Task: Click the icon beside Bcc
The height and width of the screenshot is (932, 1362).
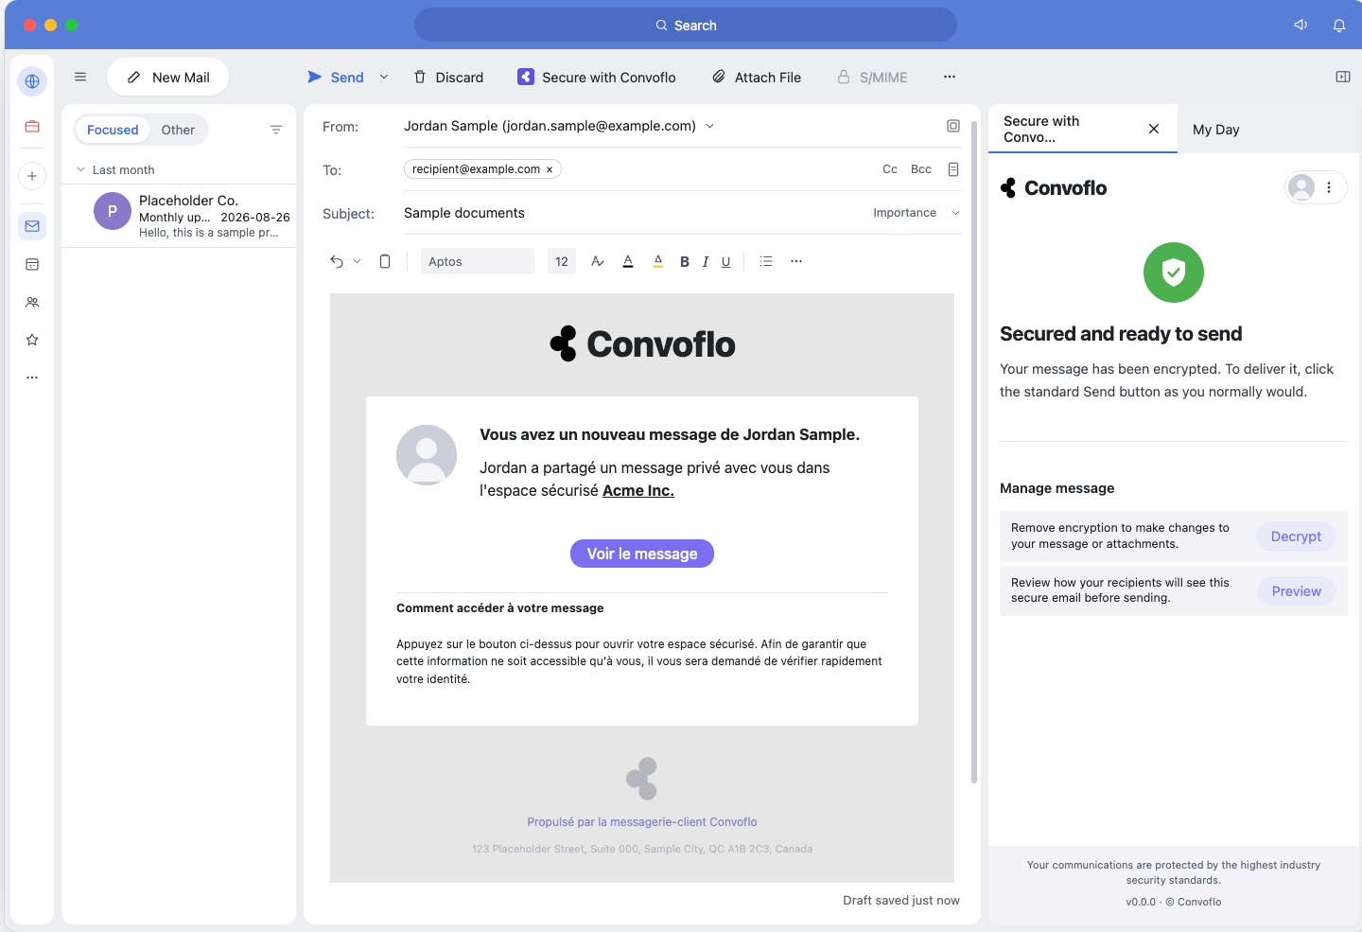Action: tap(953, 169)
